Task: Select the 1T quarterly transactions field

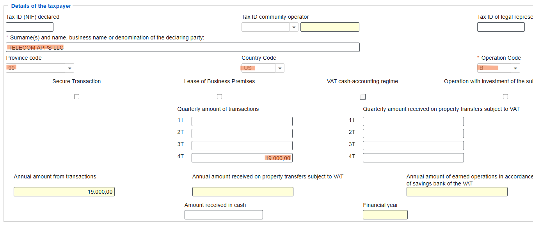Action: (242, 121)
